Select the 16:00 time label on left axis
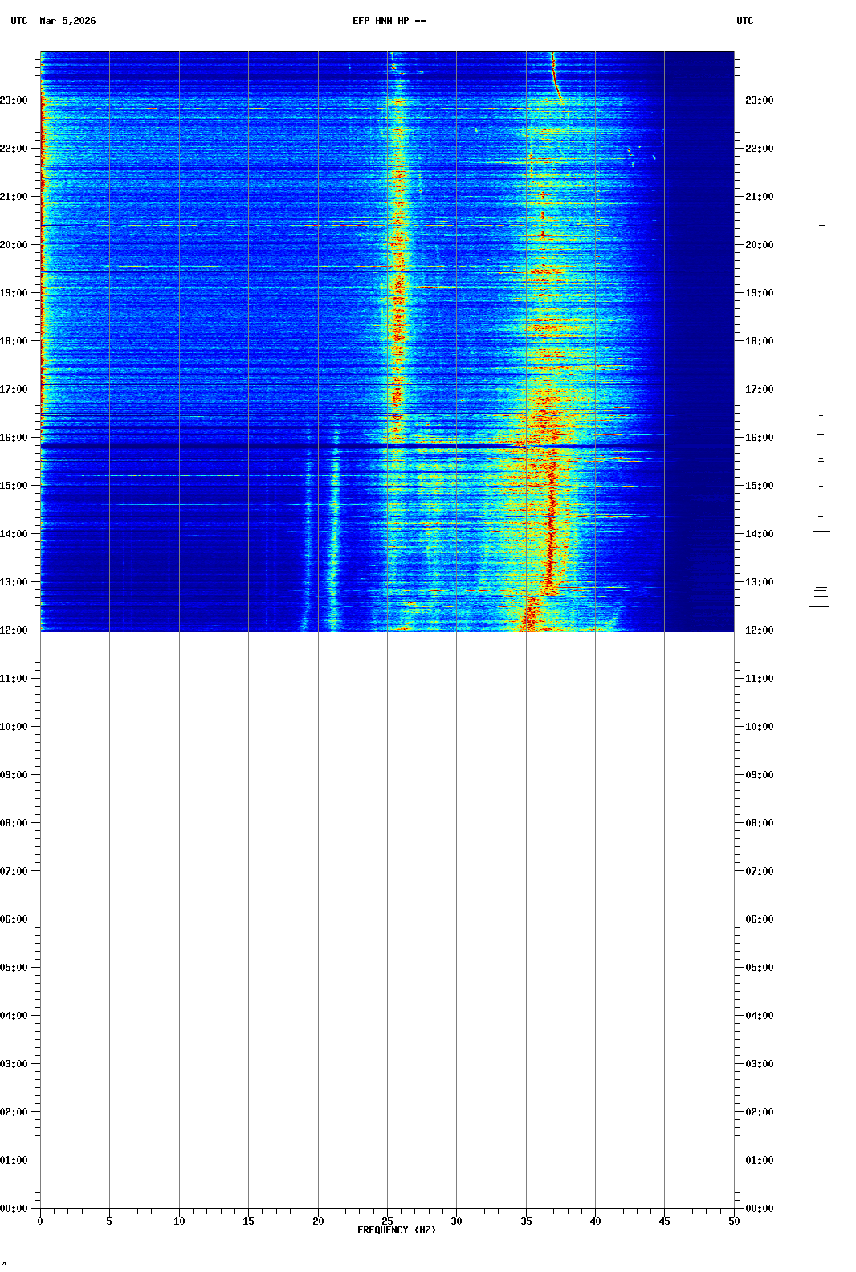 pyautogui.click(x=14, y=438)
